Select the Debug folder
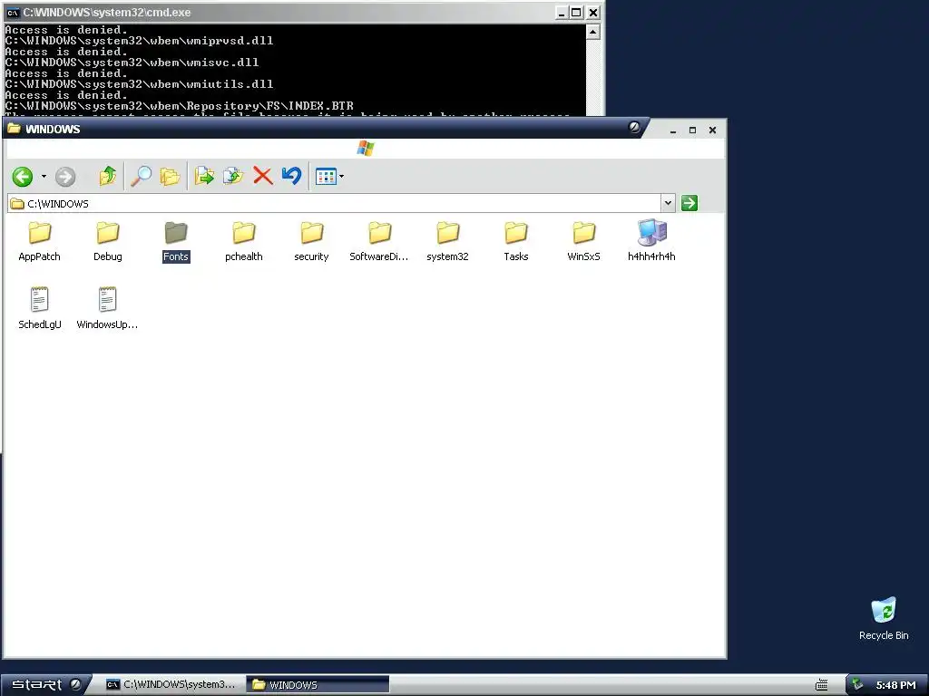The width and height of the screenshot is (929, 696). (108, 241)
